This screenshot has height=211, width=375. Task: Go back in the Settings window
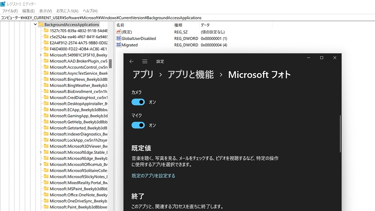(132, 62)
